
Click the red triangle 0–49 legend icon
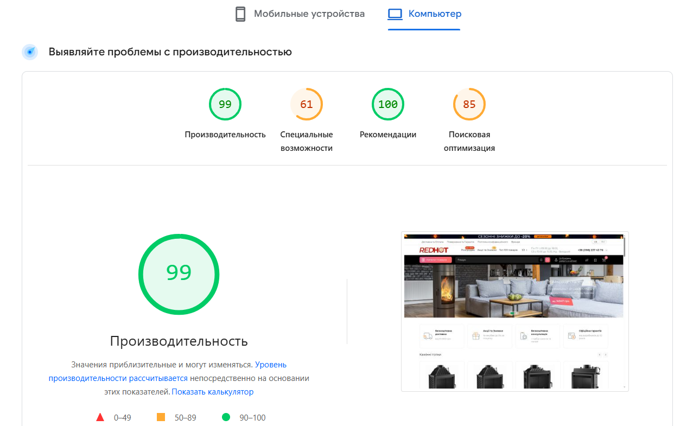point(100,417)
